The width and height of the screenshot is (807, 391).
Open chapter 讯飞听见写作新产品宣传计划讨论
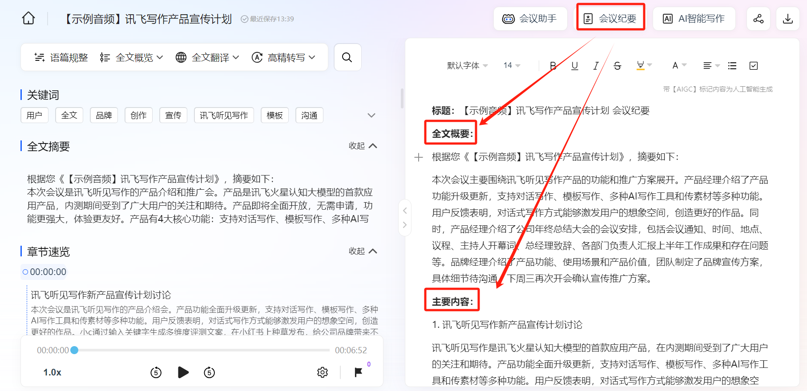[x=101, y=295]
